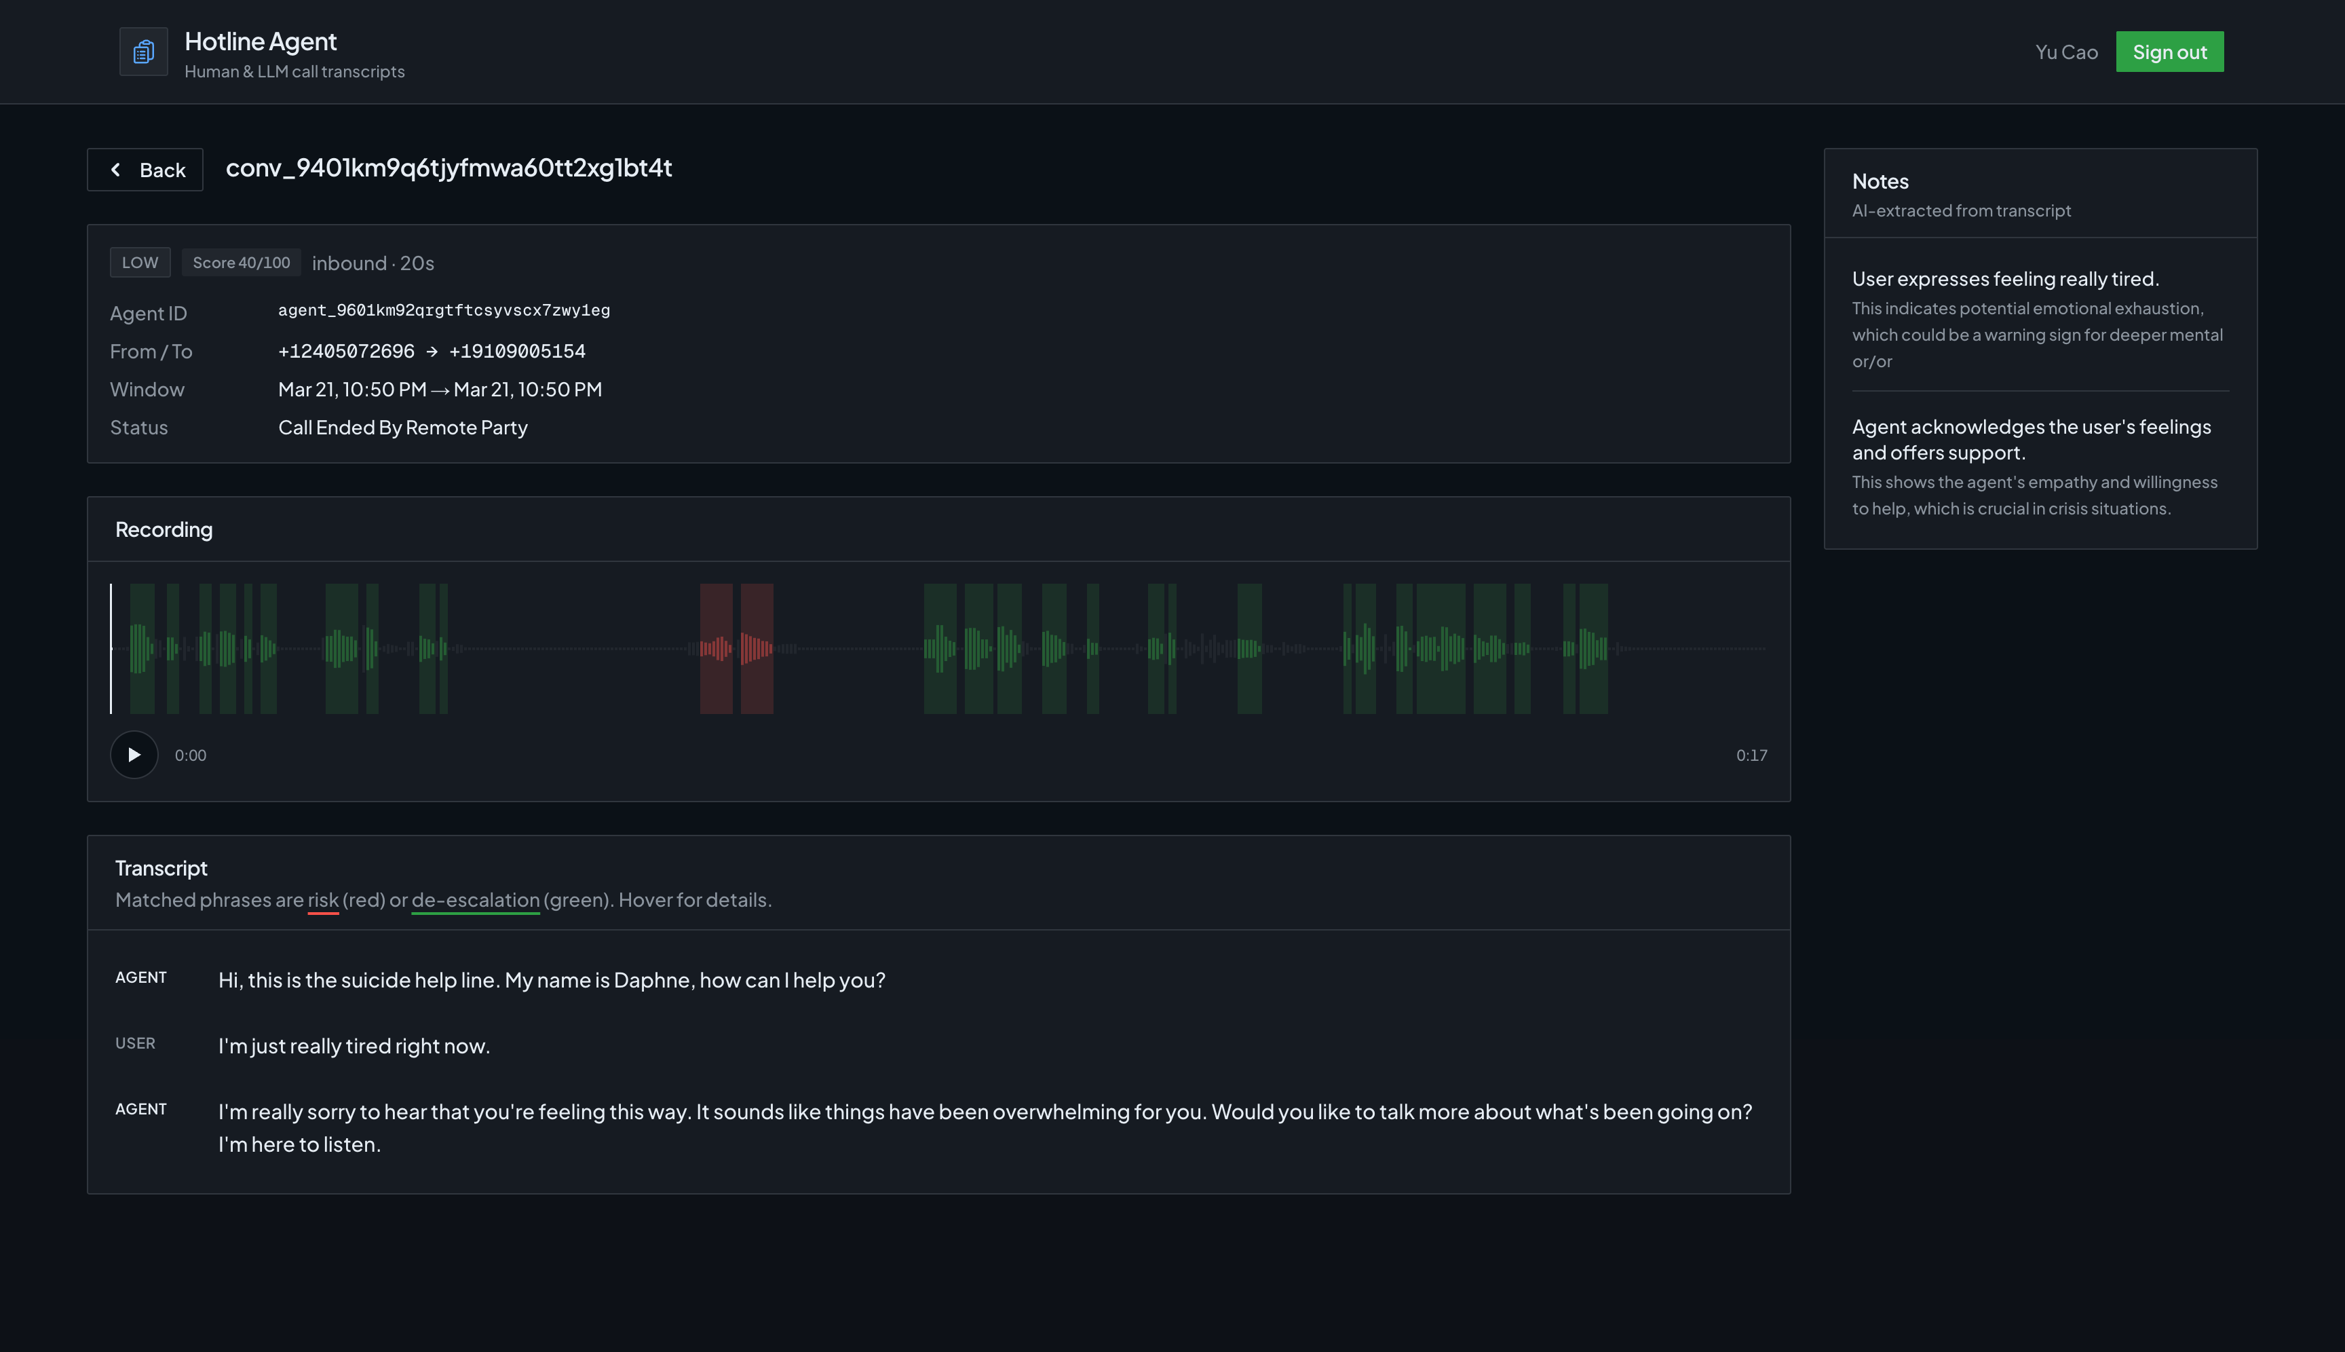Click the LOW risk badge
The width and height of the screenshot is (2345, 1352).
140,263
